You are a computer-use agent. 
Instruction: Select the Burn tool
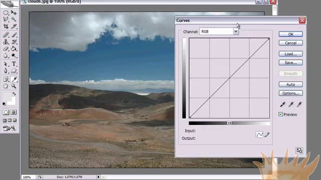[14, 55]
